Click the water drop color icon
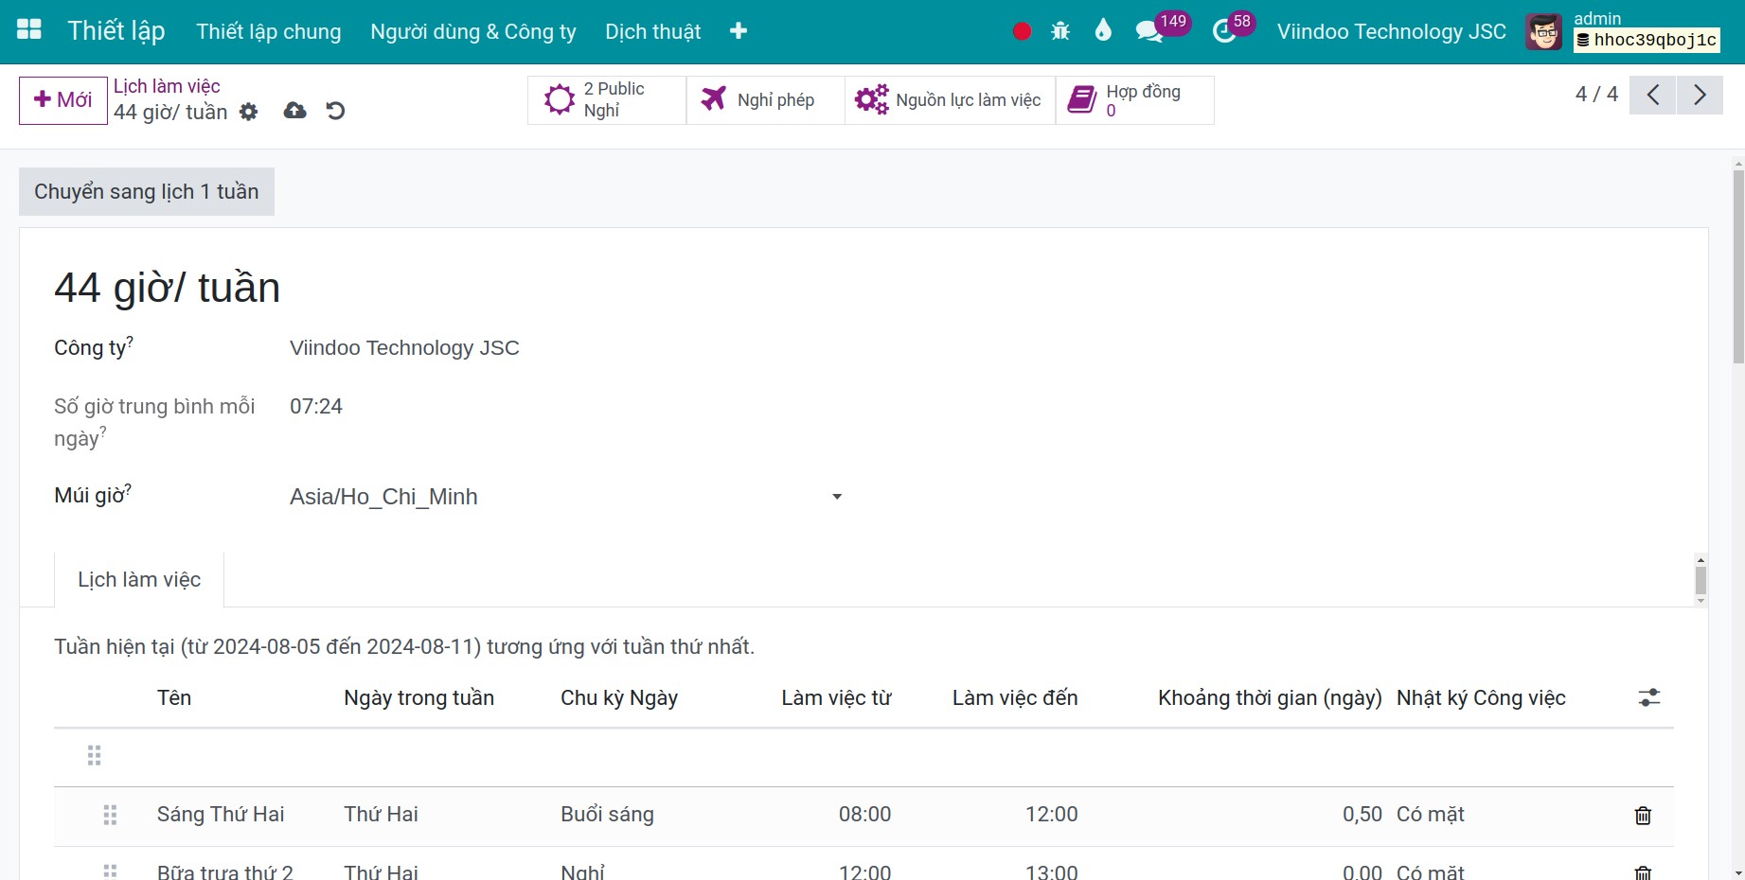 [x=1103, y=31]
